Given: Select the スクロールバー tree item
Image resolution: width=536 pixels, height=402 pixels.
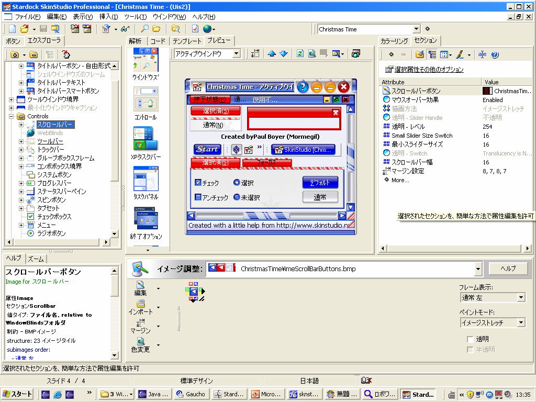Looking at the screenshot, I should click(55, 125).
